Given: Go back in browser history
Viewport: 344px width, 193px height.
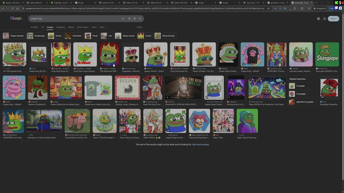Looking at the screenshot, I should pyautogui.click(x=3, y=8).
